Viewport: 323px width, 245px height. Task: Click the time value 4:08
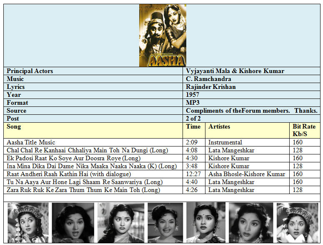pyautogui.click(x=192, y=150)
